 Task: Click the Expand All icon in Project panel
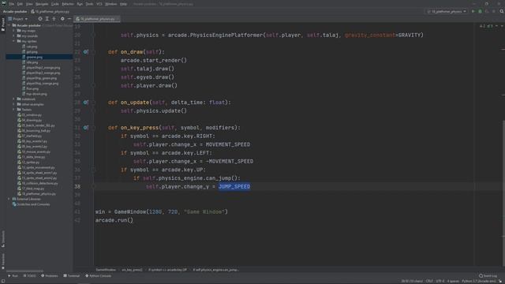[x=47, y=19]
